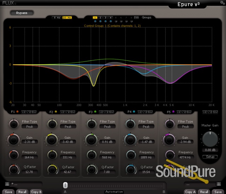Select channel group 4 tab
The width and height of the screenshot is (226, 194).
click(111, 18)
